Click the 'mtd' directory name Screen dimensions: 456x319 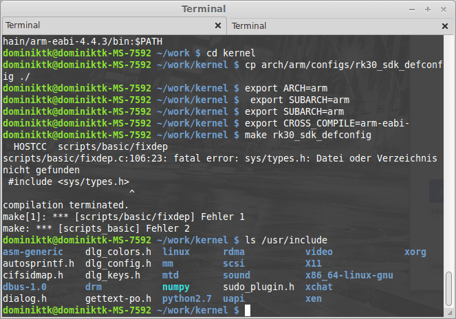(x=170, y=276)
